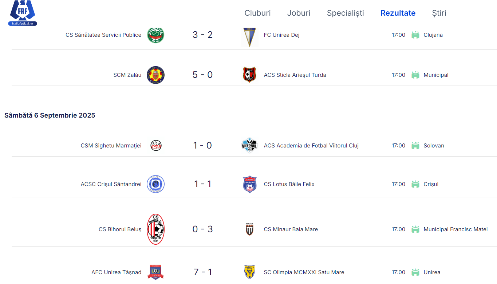Click the ACS Sticla Arieșul Turda crest

(x=249, y=75)
